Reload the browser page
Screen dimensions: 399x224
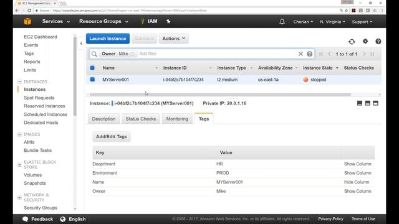click(29, 11)
